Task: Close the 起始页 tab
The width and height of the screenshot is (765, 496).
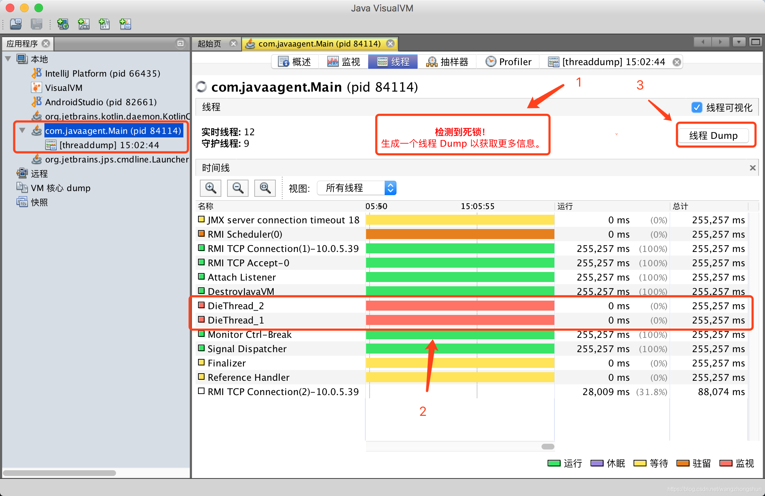Action: [x=234, y=44]
